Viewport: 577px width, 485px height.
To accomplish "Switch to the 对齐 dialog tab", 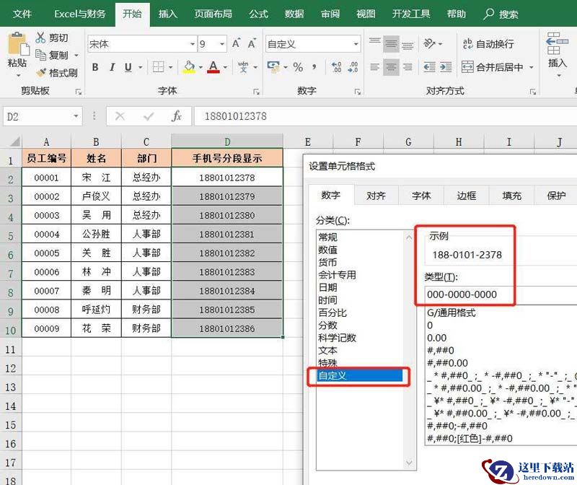I will point(376,196).
